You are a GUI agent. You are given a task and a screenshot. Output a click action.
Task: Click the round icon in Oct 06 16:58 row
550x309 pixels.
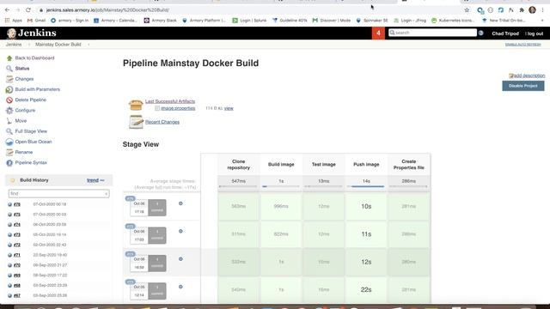tap(180, 259)
